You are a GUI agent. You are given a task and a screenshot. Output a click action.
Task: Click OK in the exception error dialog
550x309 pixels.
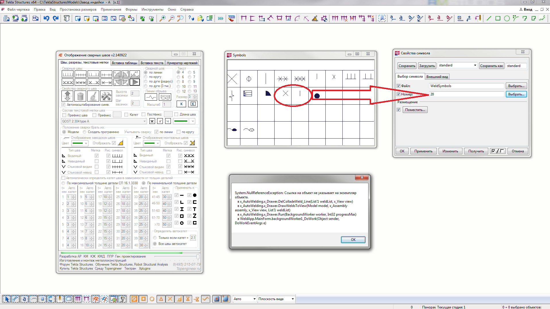pos(353,240)
